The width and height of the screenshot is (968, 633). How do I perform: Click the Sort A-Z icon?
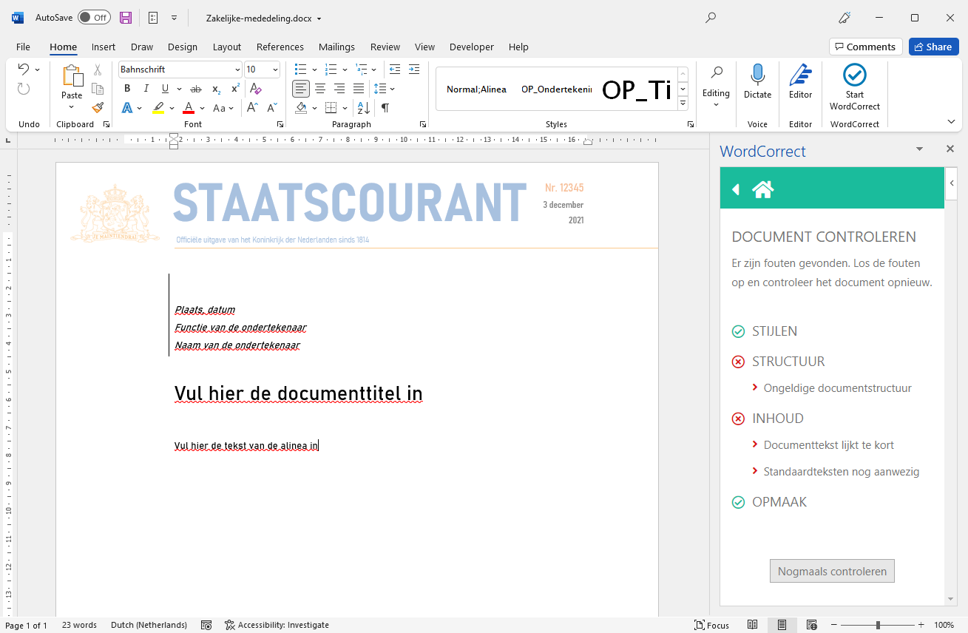(x=364, y=108)
